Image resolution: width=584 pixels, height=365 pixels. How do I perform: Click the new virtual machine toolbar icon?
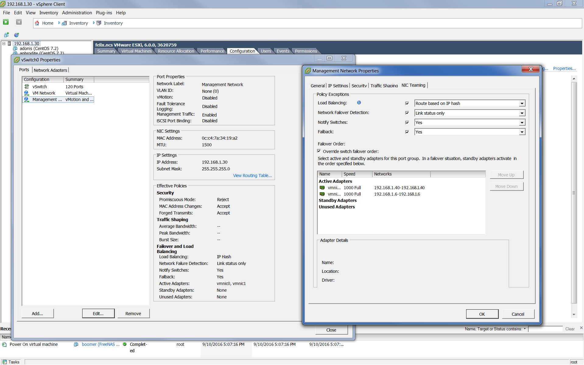[6, 35]
